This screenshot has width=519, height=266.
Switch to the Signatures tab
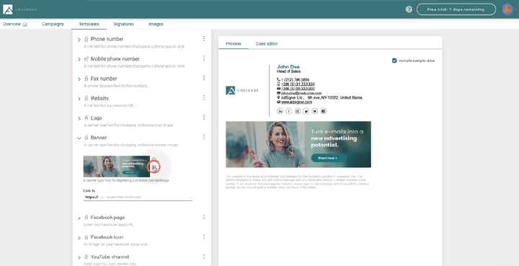123,25
